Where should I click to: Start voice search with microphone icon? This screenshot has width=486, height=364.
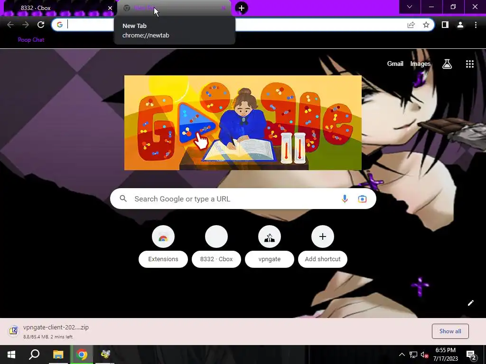(345, 199)
